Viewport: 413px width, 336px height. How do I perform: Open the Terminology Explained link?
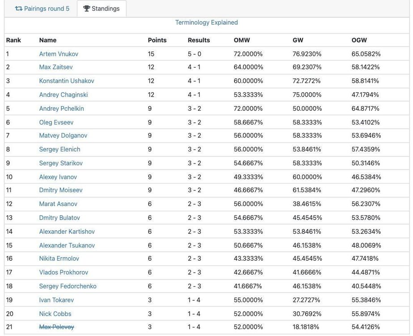206,22
